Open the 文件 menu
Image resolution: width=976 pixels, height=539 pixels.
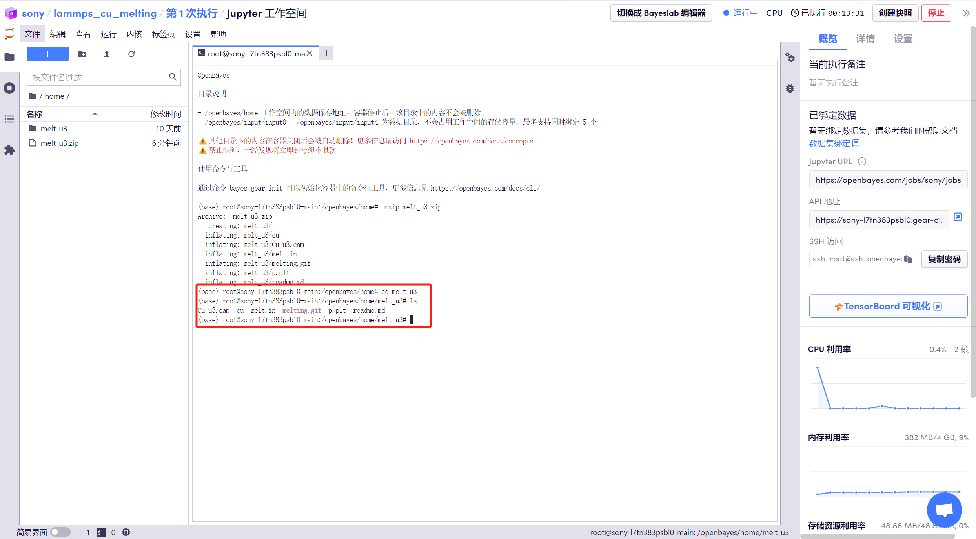point(32,34)
